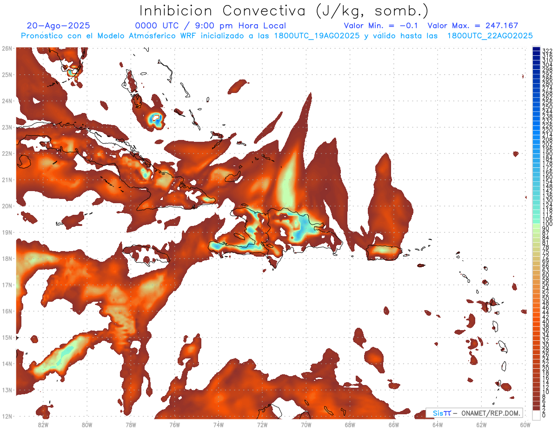Click latitude axis label 12N

(x=7, y=416)
